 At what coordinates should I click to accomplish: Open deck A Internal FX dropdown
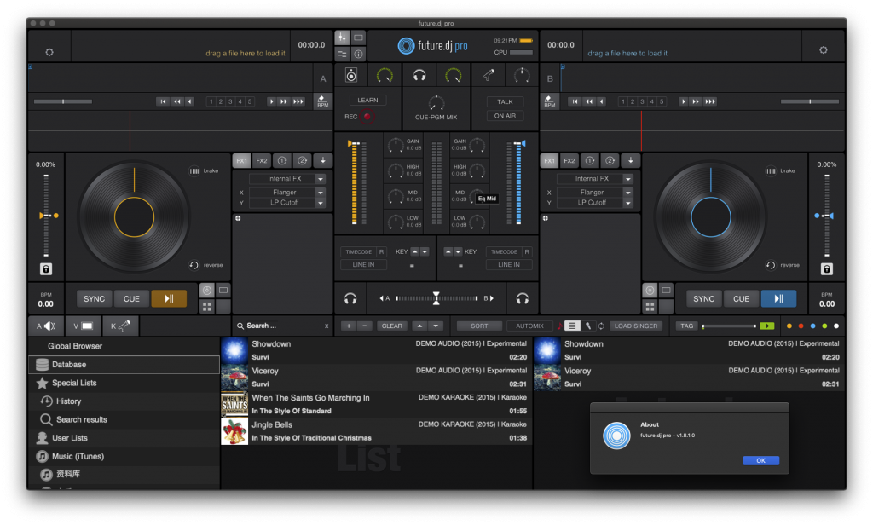(321, 179)
